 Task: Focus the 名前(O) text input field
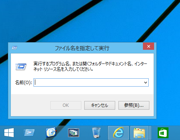[91, 83]
